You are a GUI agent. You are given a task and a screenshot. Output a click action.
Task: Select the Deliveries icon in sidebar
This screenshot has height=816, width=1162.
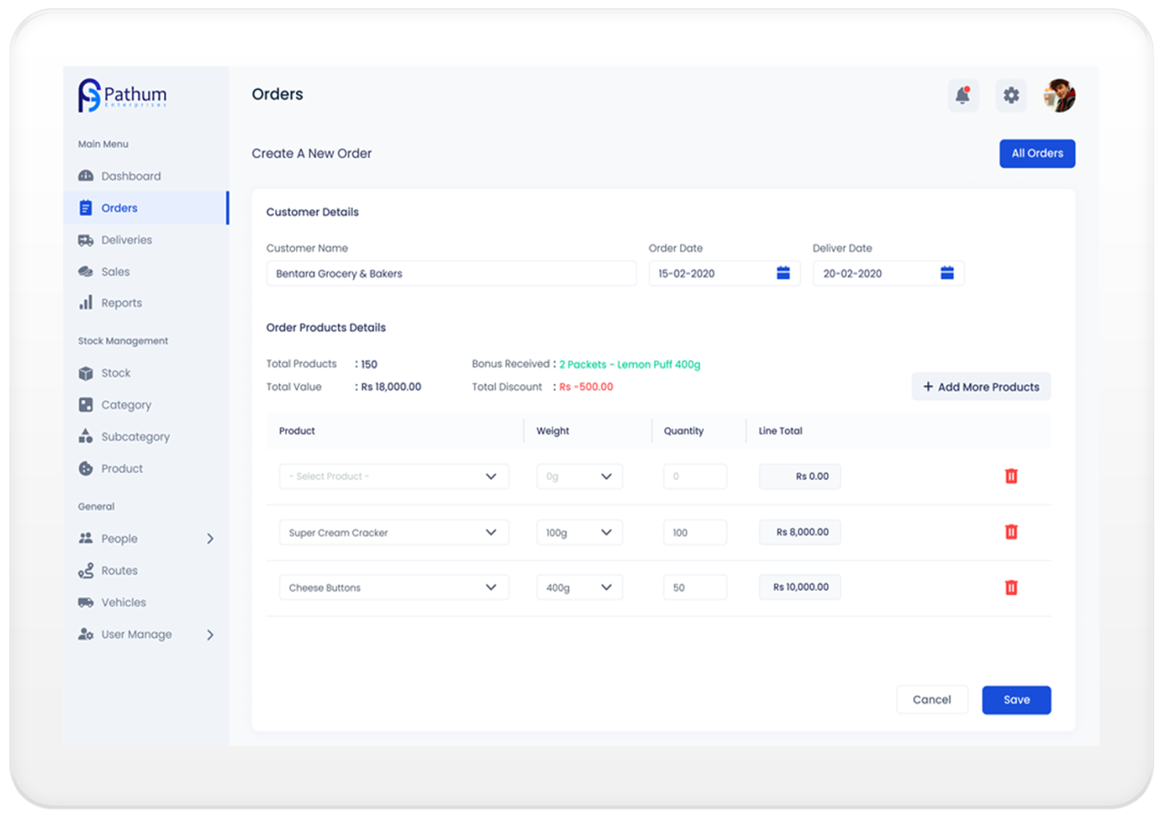coord(87,239)
